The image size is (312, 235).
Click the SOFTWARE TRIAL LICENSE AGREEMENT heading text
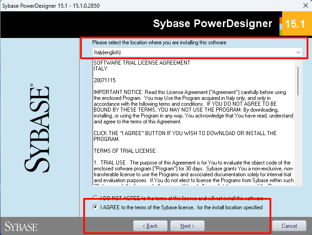(142, 63)
